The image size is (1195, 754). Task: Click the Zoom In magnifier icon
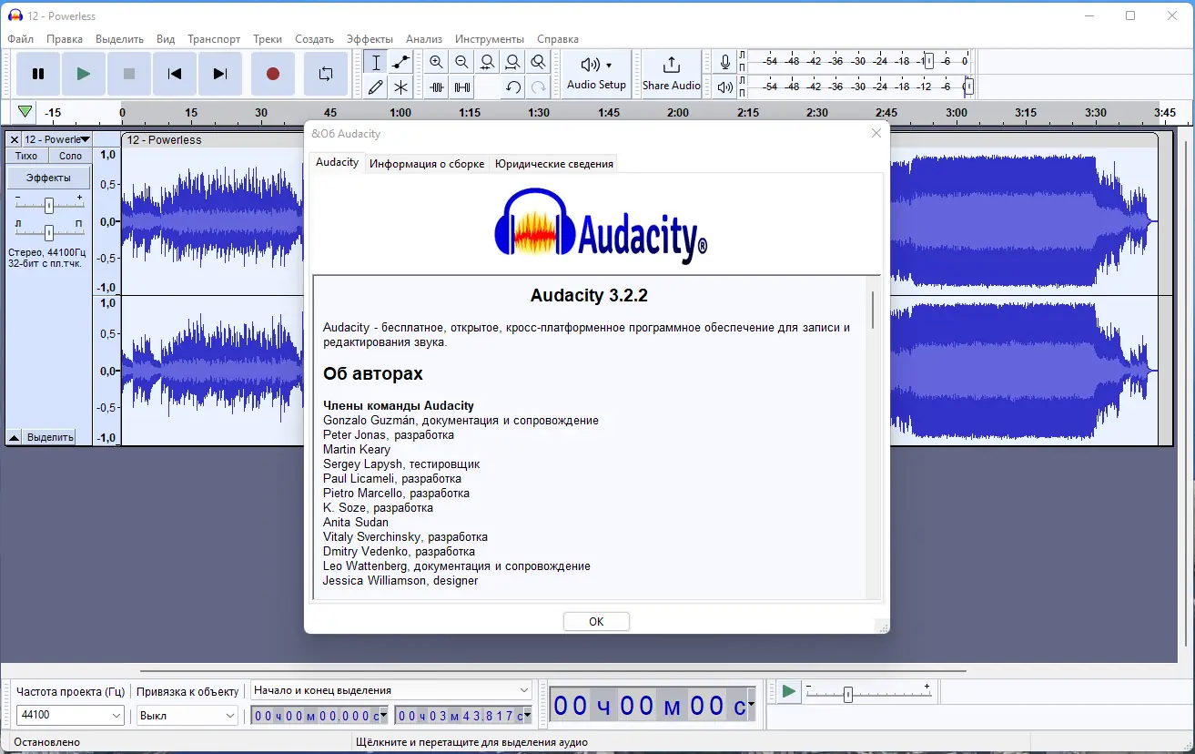436,61
